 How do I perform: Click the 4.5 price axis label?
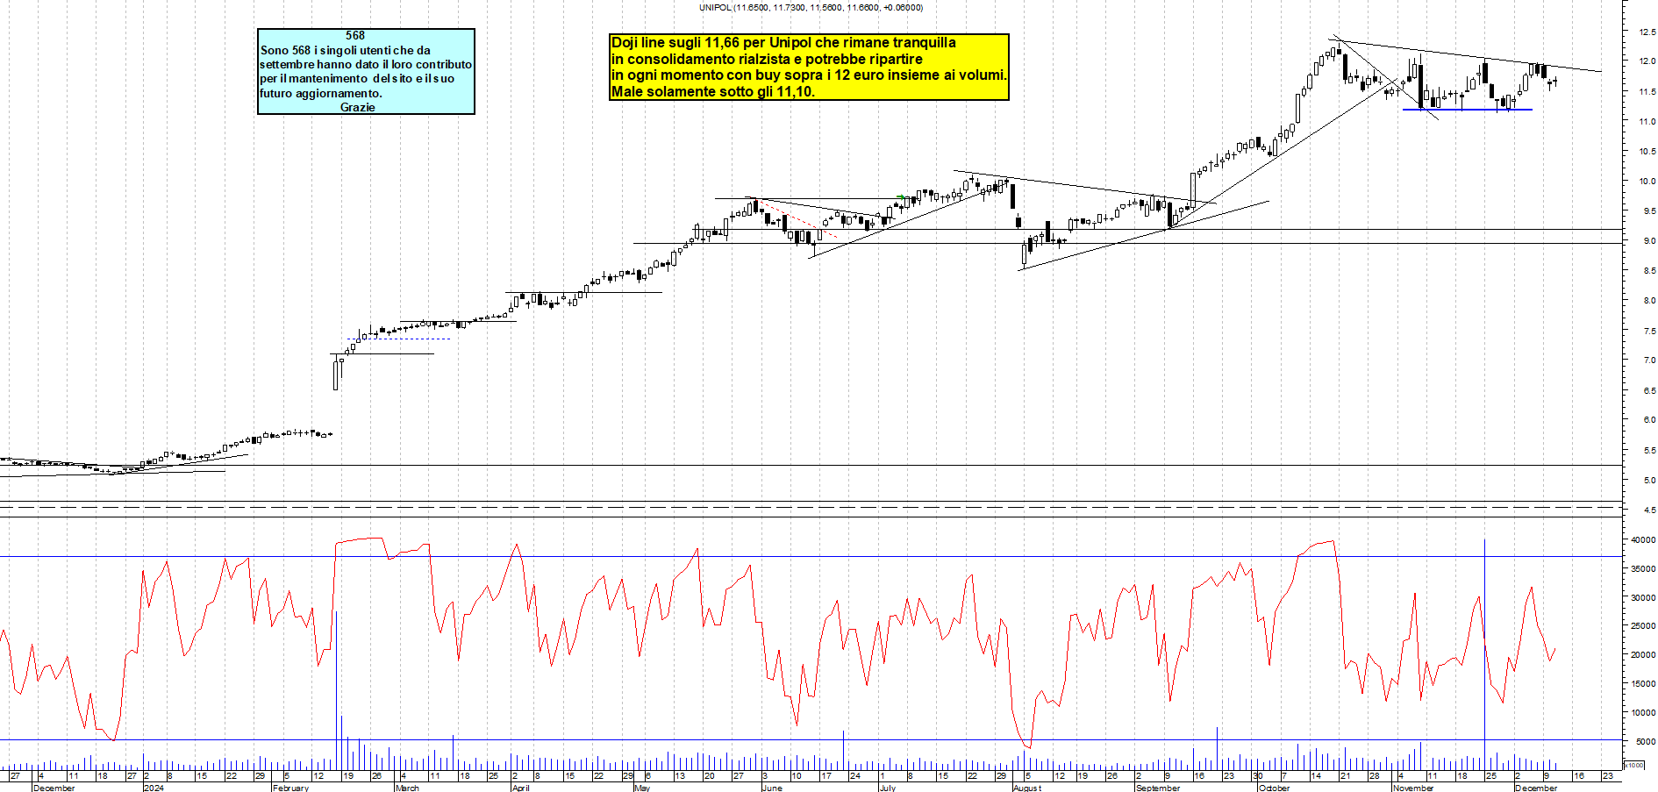coord(1648,510)
